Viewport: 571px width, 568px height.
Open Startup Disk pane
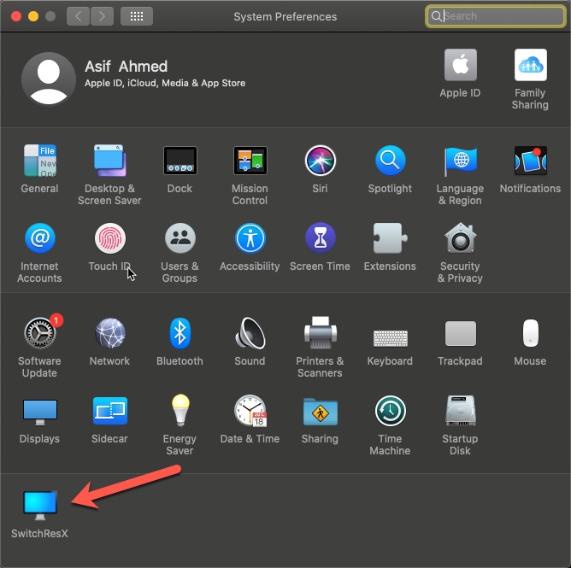460,410
